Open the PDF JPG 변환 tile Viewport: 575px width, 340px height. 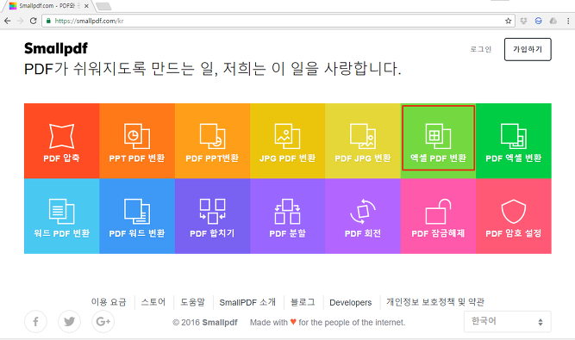click(363, 141)
